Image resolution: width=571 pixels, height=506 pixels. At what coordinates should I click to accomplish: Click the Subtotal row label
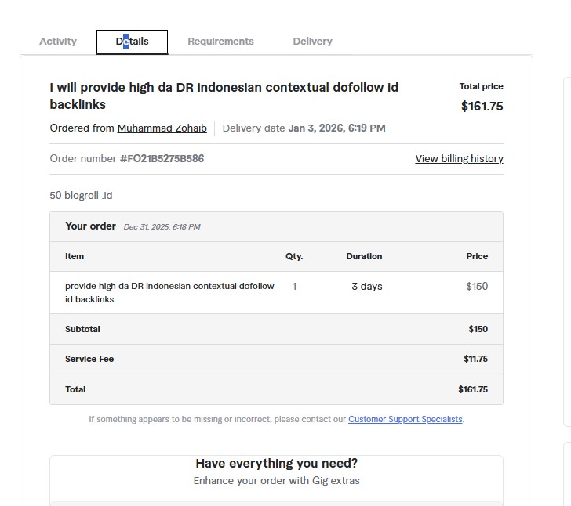(82, 330)
